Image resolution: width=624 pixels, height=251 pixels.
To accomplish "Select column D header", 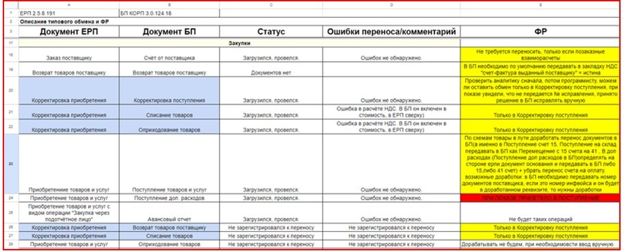I will pyautogui.click(x=391, y=5).
